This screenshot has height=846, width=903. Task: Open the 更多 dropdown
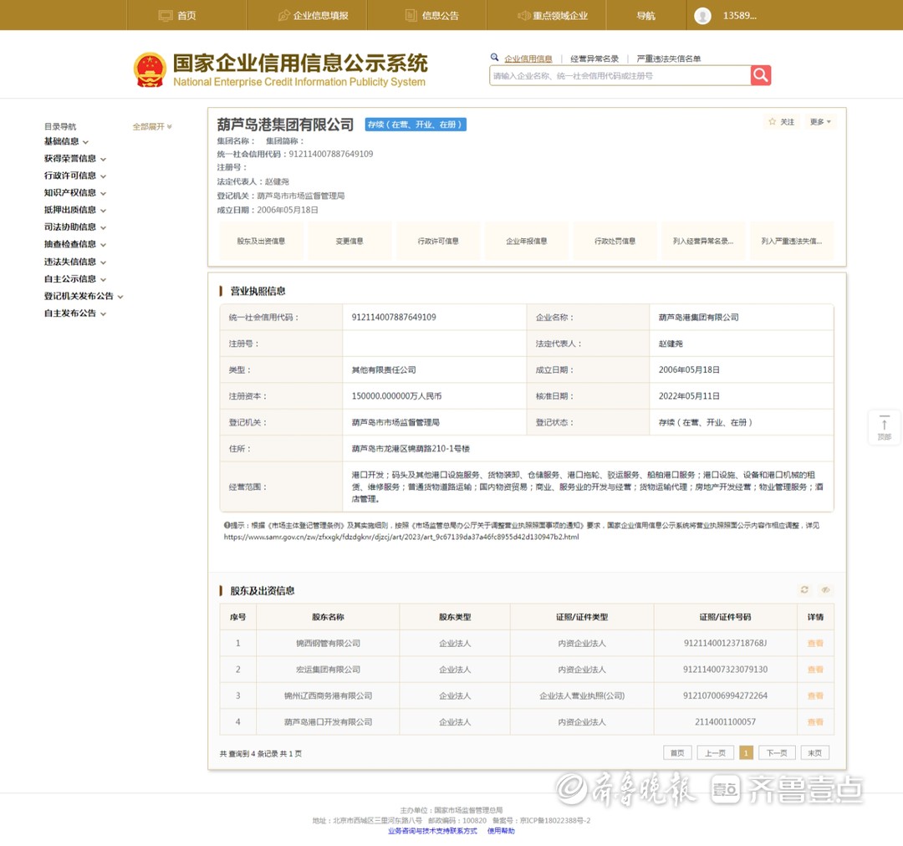[820, 122]
